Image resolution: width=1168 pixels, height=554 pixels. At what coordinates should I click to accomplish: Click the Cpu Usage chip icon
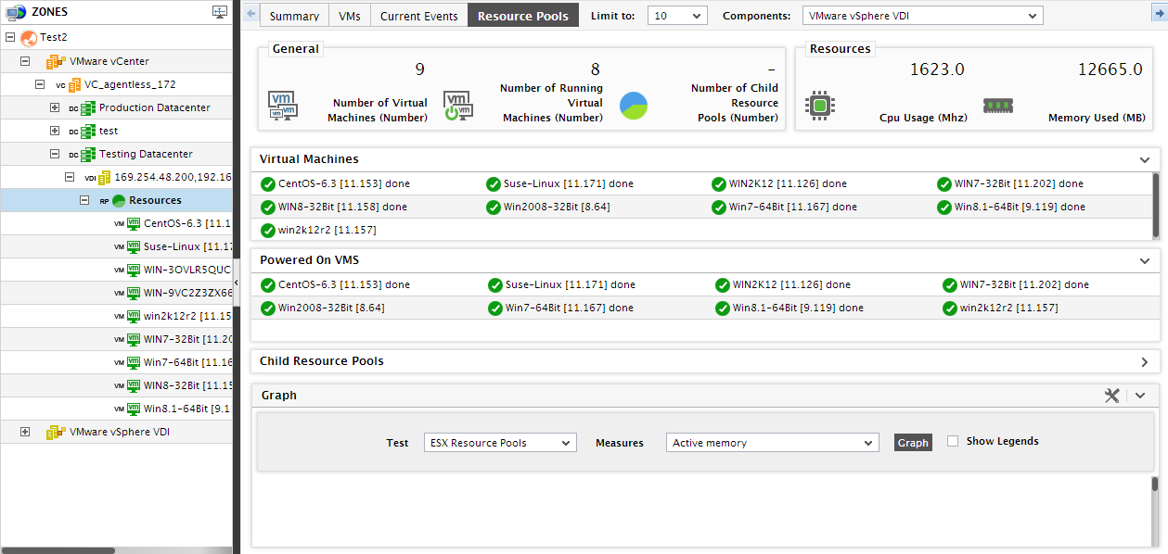[x=819, y=106]
